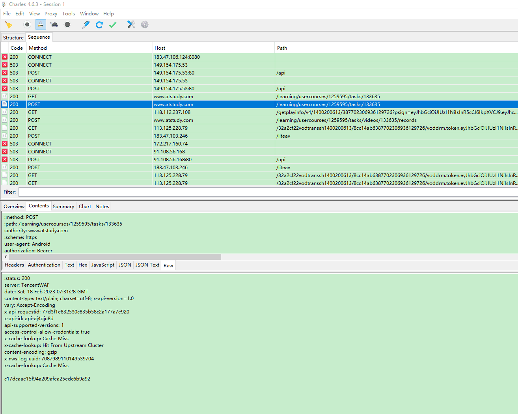The image size is (518, 414).
Task: Switch to the Overview tab
Action: tap(14, 206)
